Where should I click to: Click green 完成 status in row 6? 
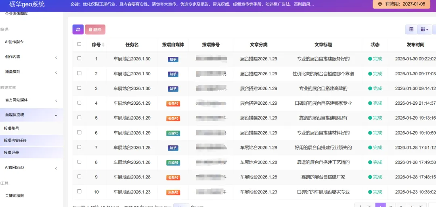(375, 132)
